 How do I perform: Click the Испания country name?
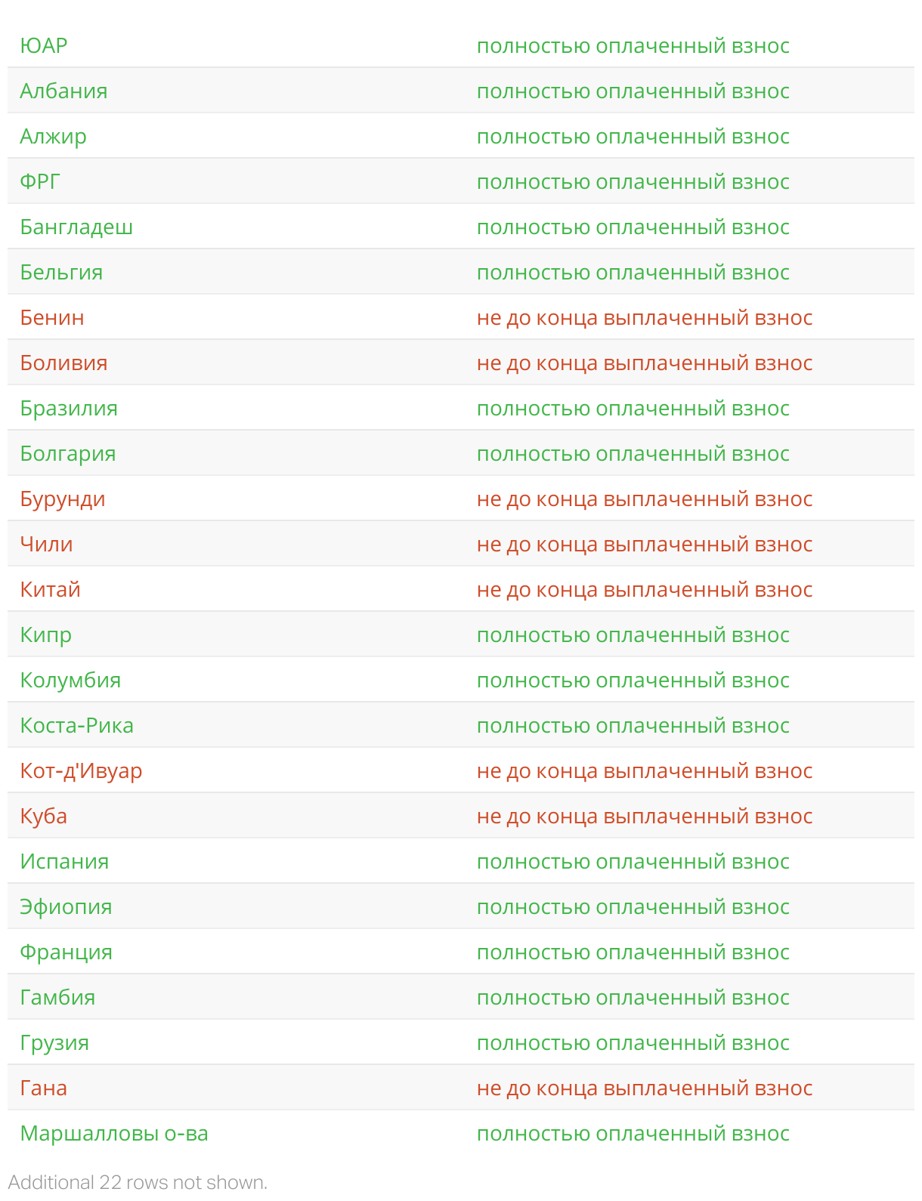click(64, 862)
